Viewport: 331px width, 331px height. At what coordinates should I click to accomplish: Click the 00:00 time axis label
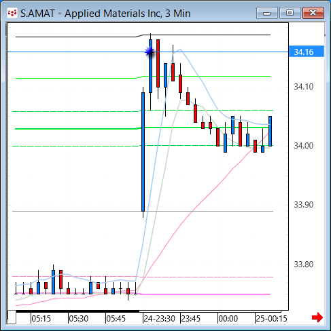(x=228, y=319)
